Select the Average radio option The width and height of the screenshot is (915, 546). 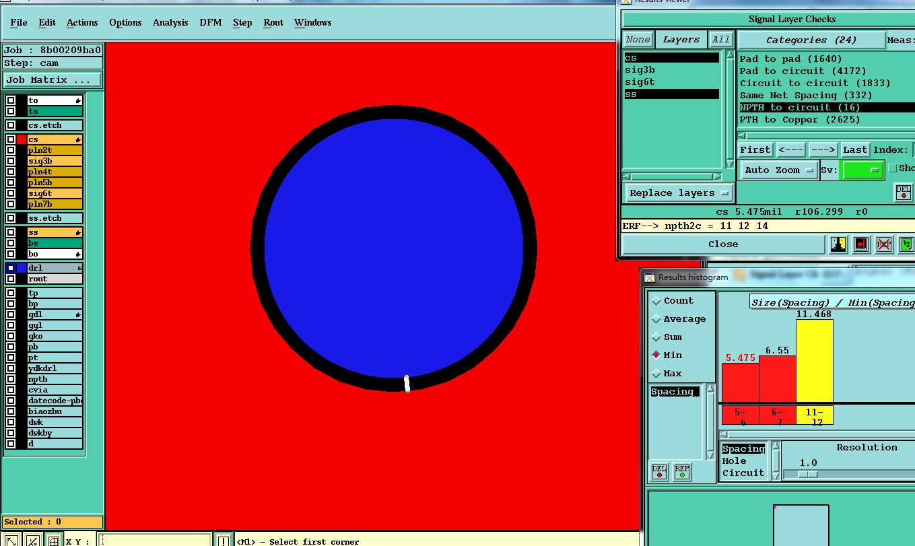tap(656, 319)
